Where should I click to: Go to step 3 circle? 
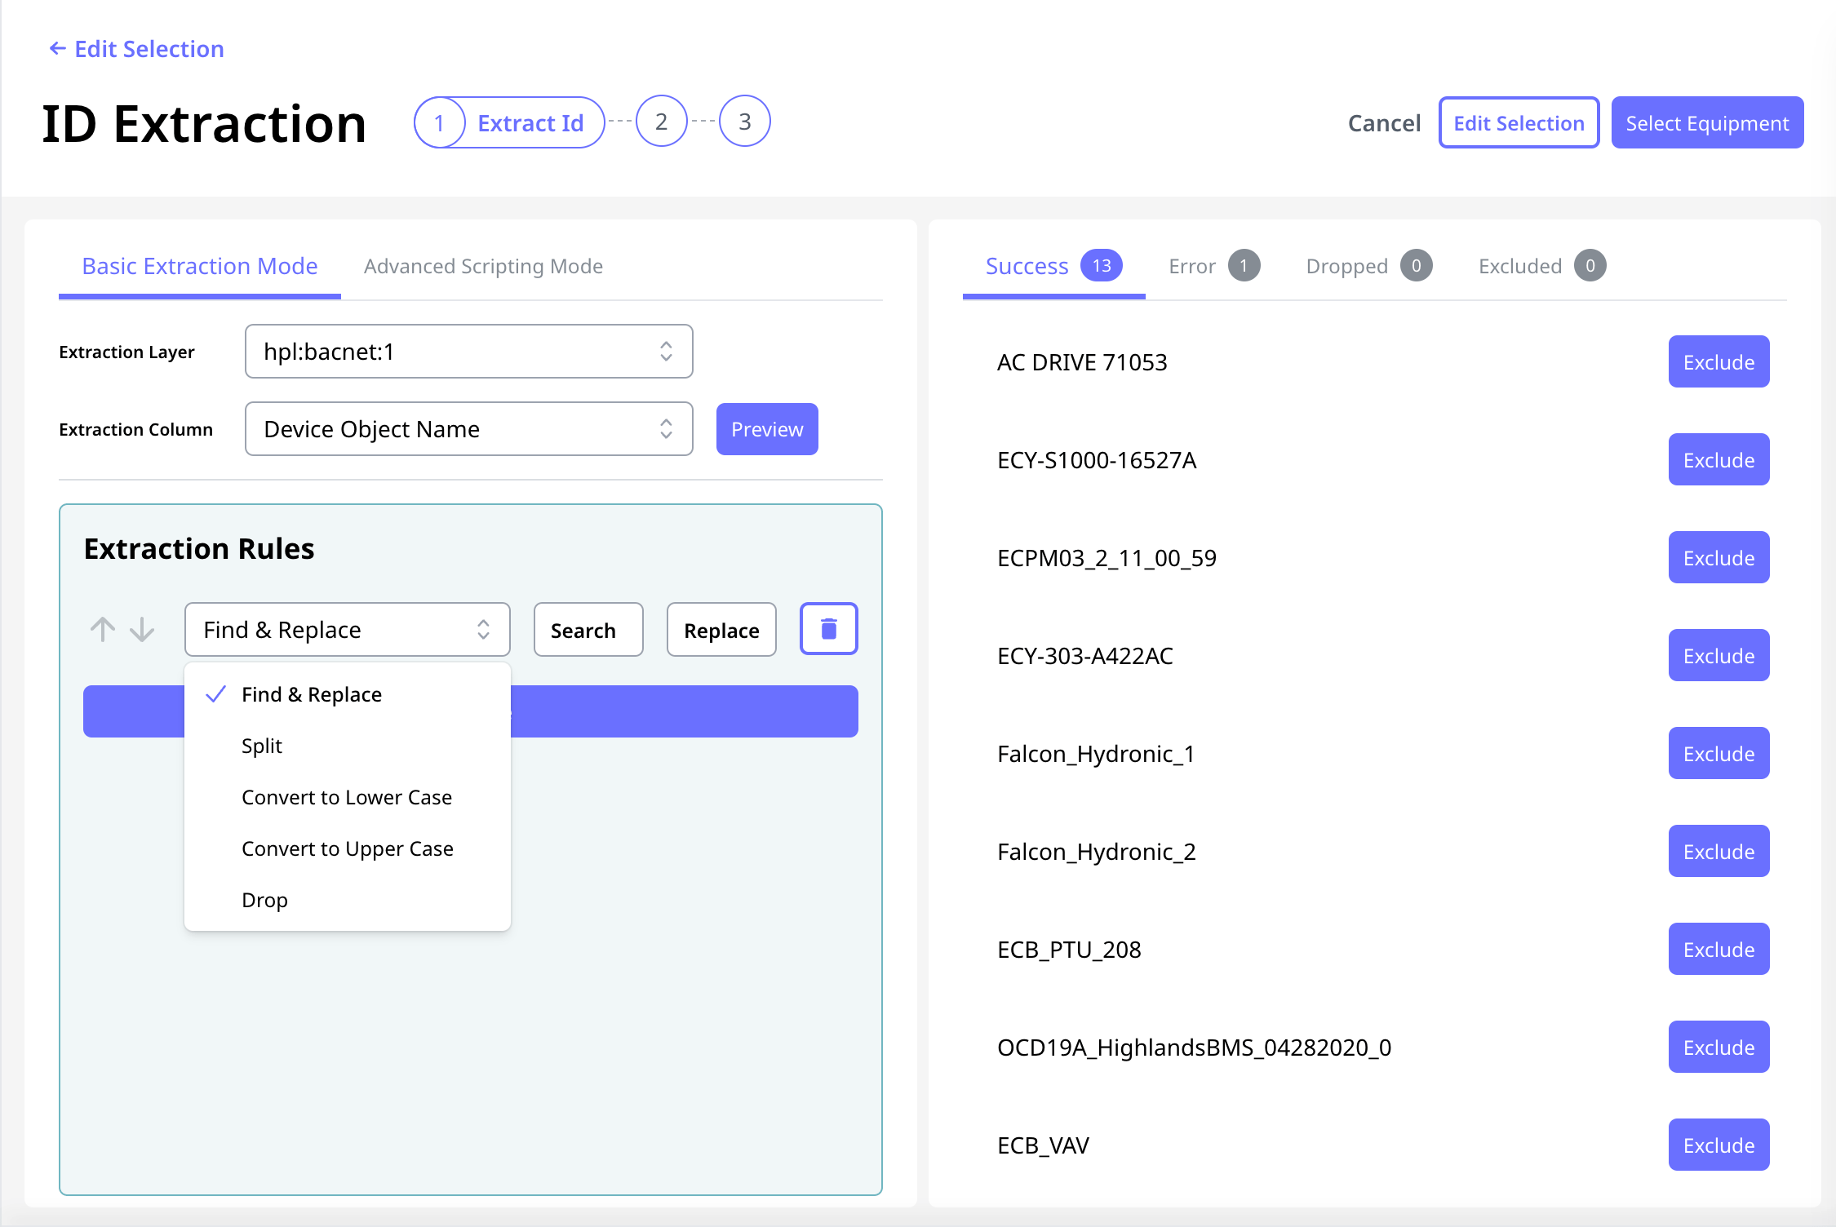(744, 122)
